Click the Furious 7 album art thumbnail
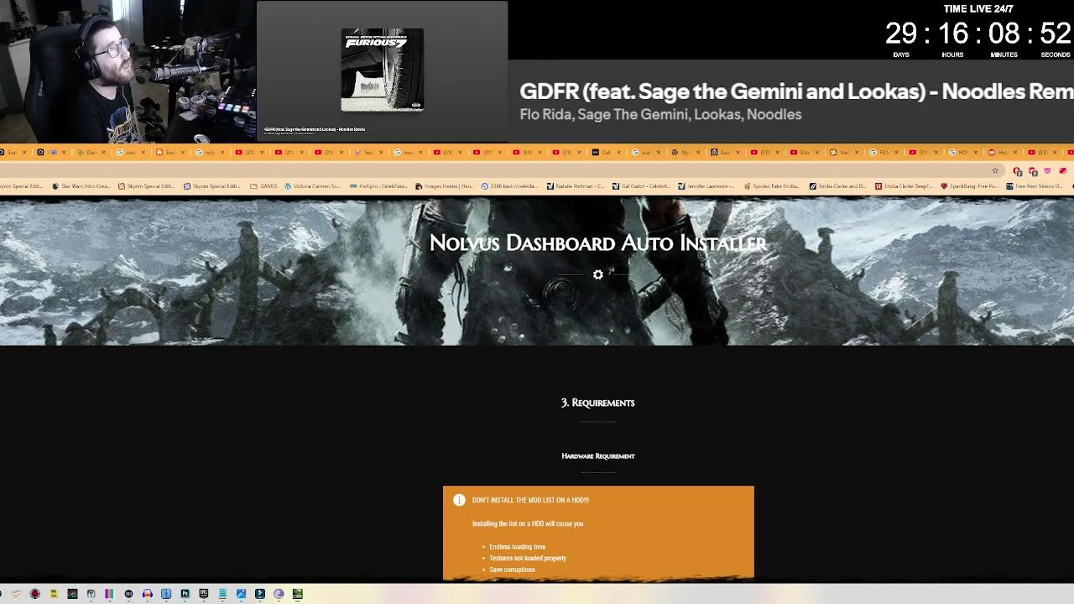This screenshot has height=604, width=1074. click(382, 70)
